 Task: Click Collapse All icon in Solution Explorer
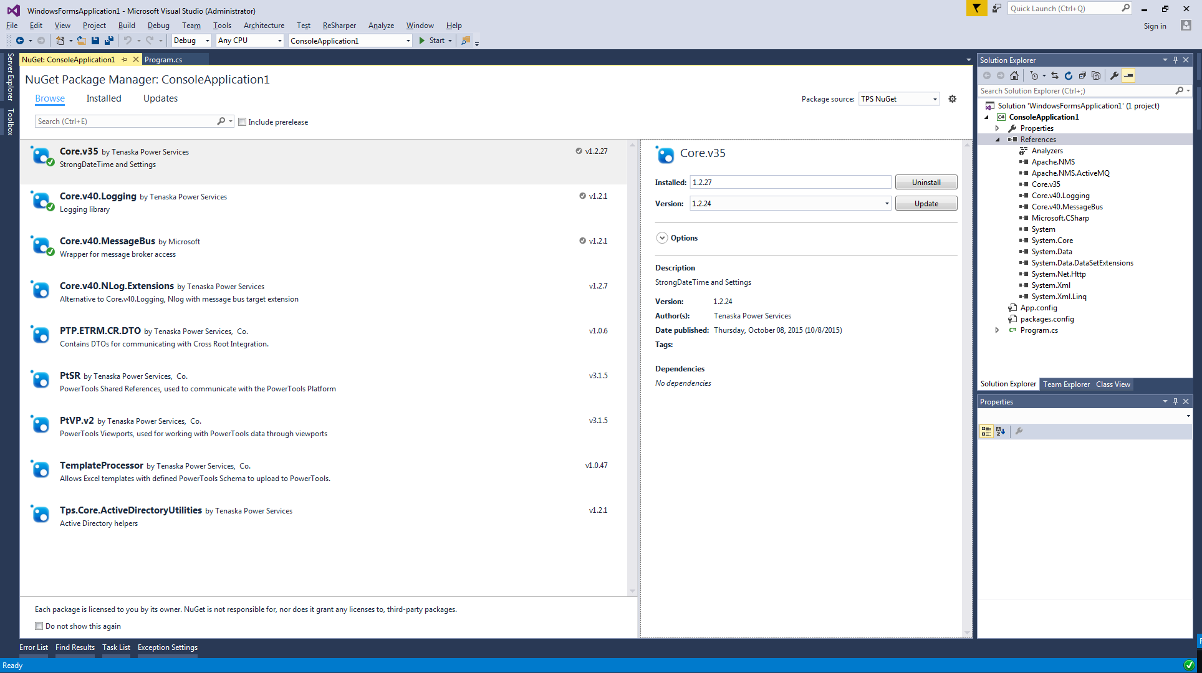click(1082, 75)
